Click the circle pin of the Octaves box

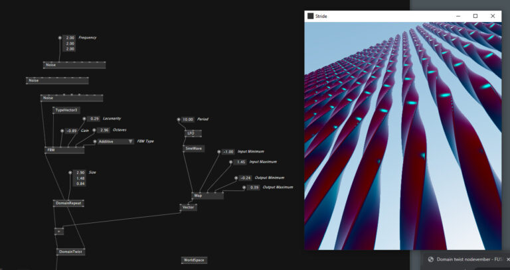[94, 130]
